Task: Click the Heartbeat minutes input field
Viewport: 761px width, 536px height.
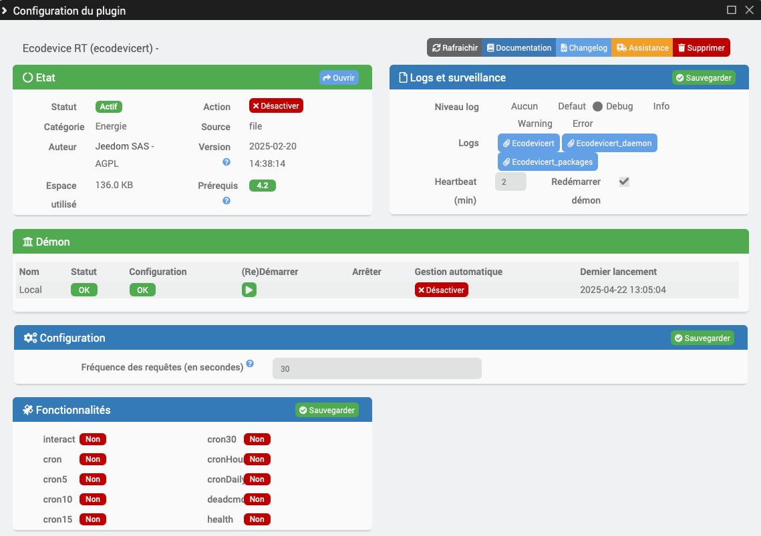Action: pos(510,182)
